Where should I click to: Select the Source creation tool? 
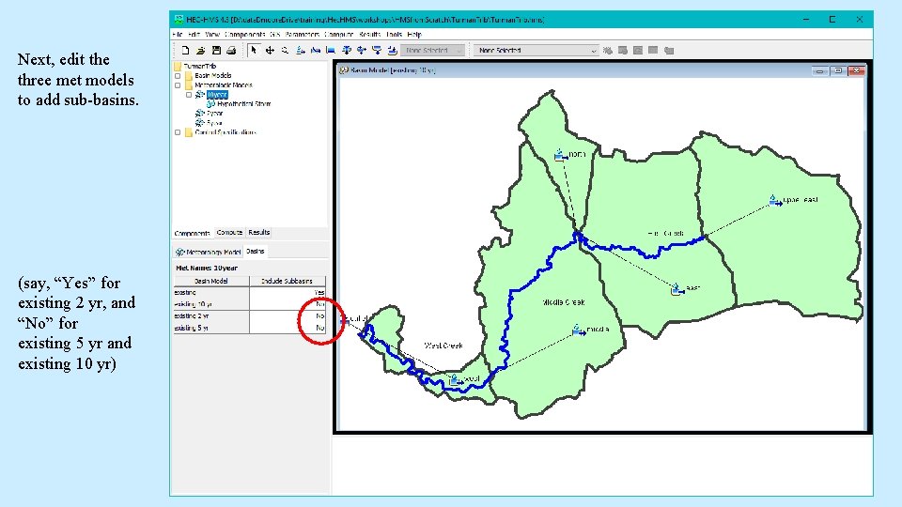click(x=377, y=51)
